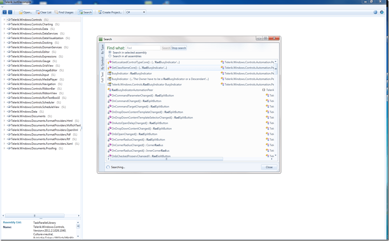Select the OnCornerRadiusChanged() : InnerCornerRadius result
Screen dimensions: 389x241
pos(140,150)
